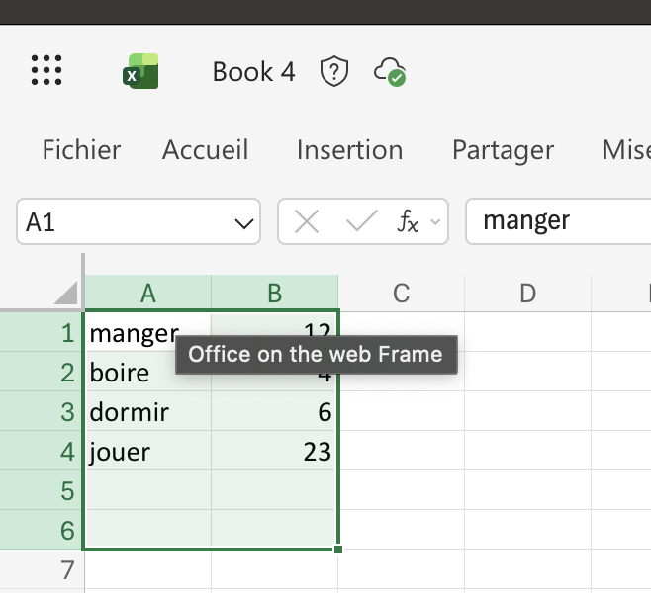This screenshot has width=651, height=593.
Task: Open the Fichier menu tab
Action: 81,150
